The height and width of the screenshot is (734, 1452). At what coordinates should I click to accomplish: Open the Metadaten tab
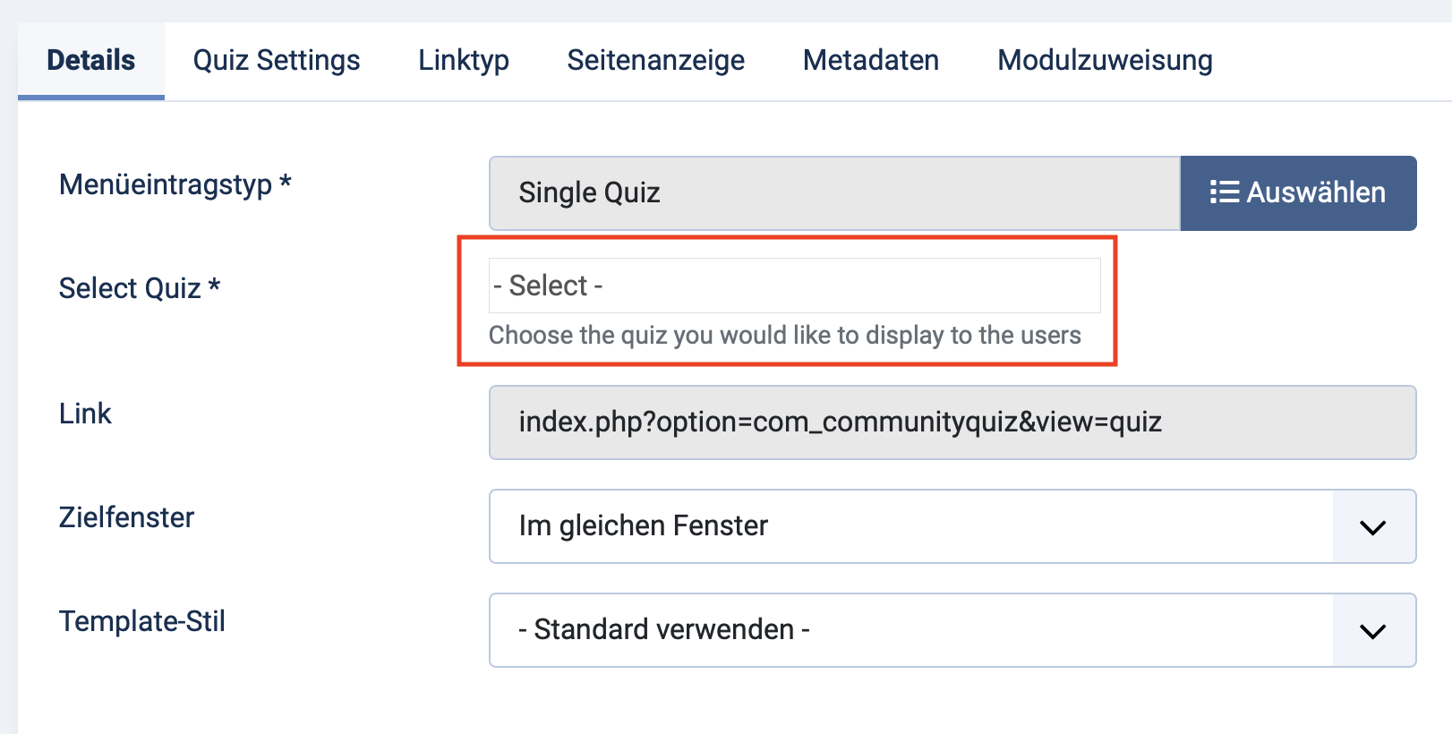871,61
